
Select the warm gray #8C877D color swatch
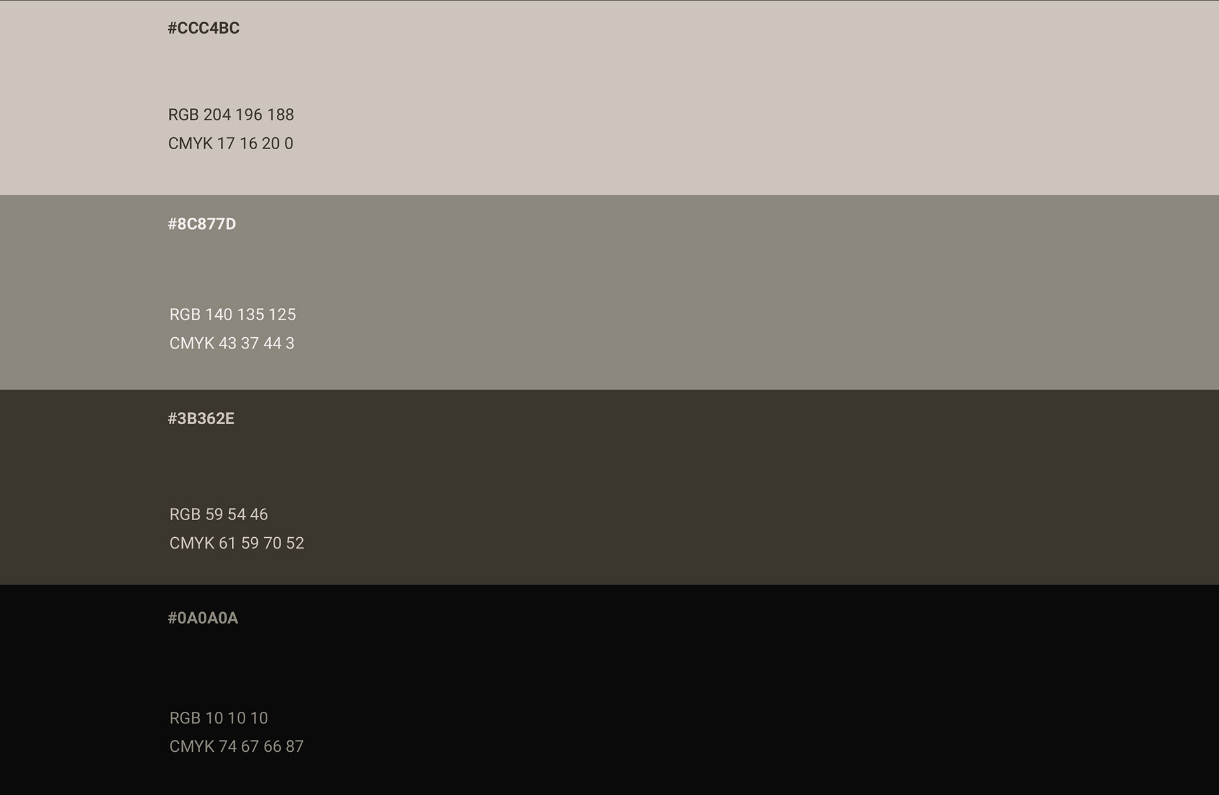[x=698, y=292]
